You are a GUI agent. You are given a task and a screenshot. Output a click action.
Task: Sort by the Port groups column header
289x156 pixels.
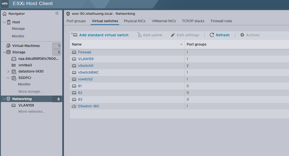[197, 44]
